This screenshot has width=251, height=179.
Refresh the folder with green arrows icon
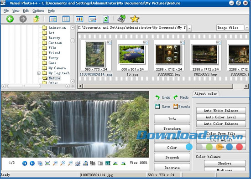[106, 19]
